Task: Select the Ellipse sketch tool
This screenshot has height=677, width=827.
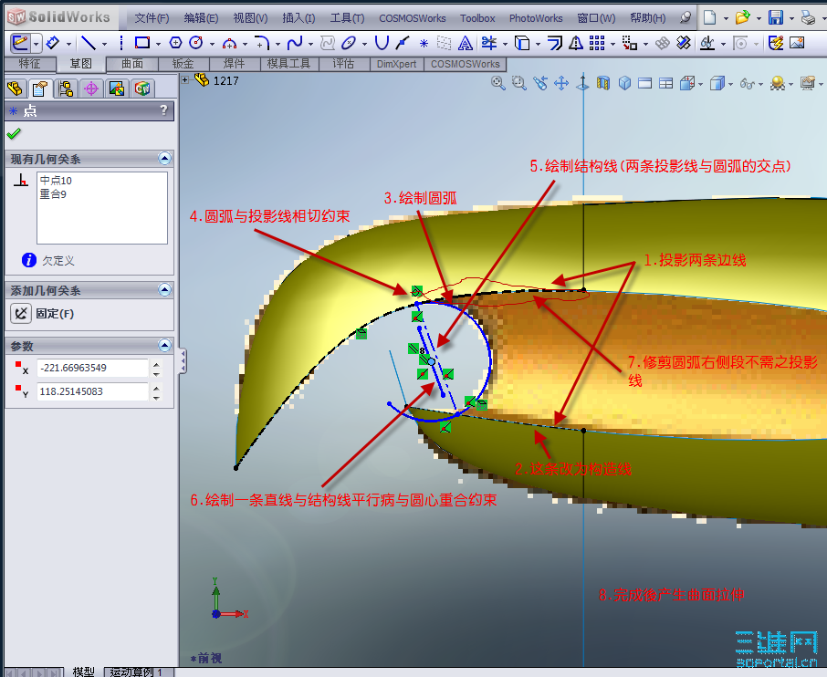Action: pyautogui.click(x=349, y=43)
